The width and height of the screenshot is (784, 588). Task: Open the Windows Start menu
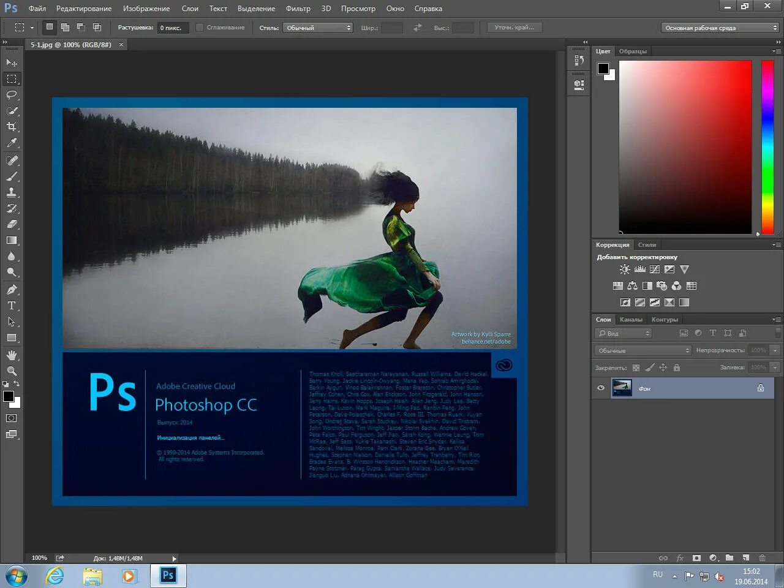(x=17, y=576)
